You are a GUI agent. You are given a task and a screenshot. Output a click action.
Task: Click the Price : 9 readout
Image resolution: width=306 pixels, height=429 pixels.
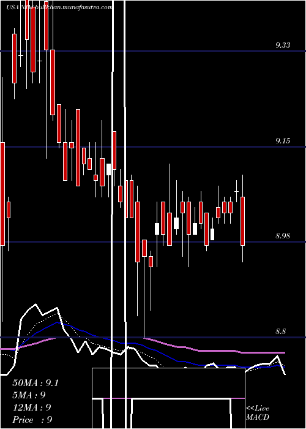(32, 420)
